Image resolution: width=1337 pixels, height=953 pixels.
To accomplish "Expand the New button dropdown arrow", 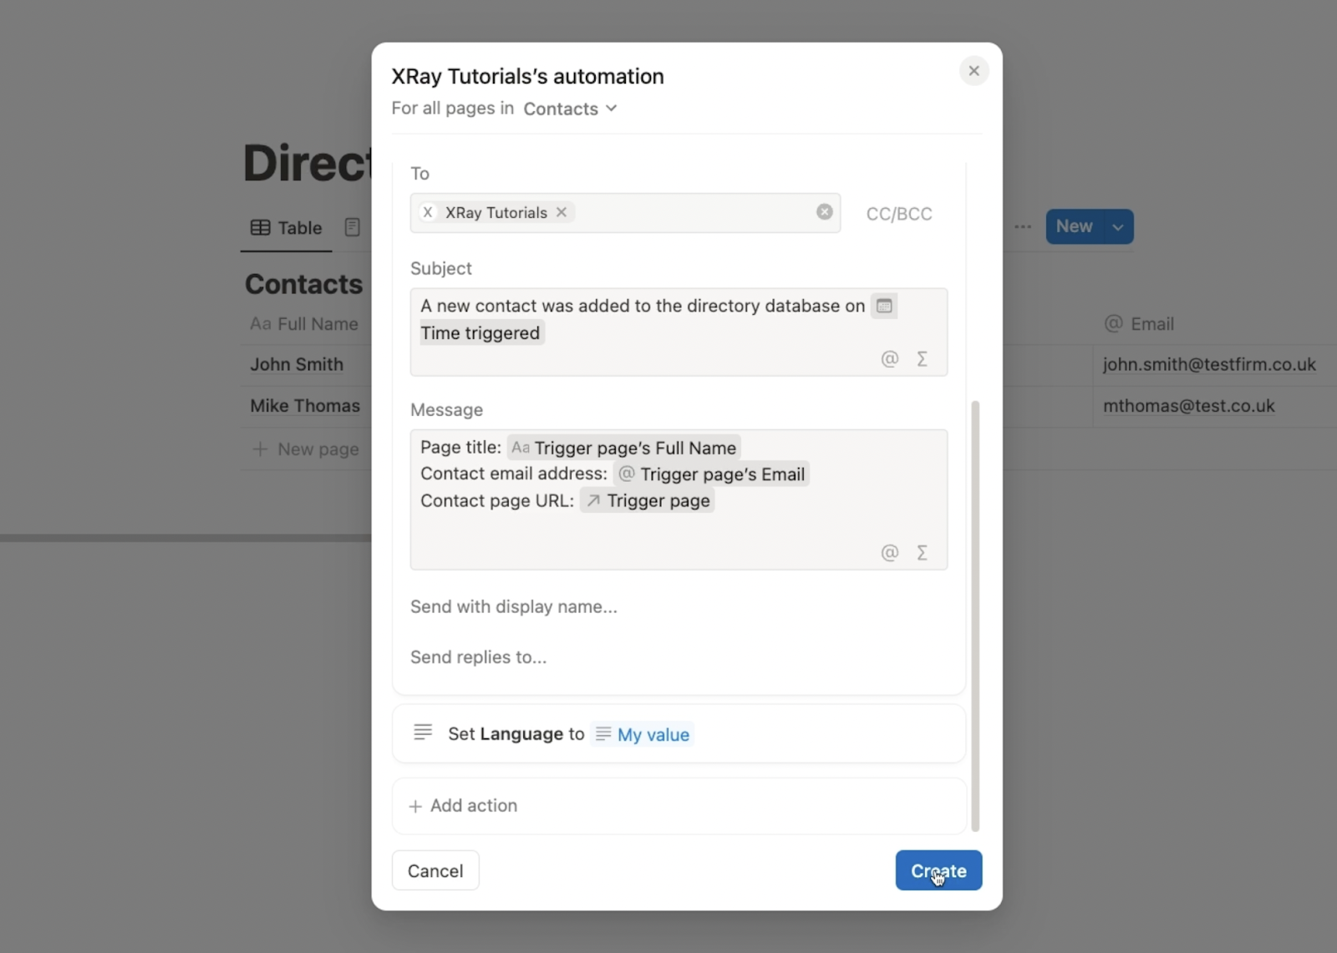I will click(x=1118, y=227).
